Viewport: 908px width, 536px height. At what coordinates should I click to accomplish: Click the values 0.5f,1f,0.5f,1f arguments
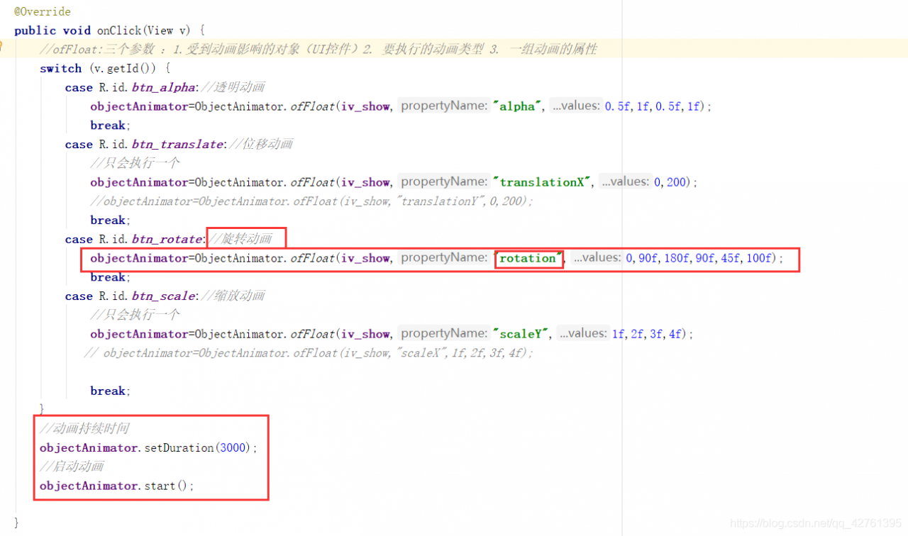point(653,106)
